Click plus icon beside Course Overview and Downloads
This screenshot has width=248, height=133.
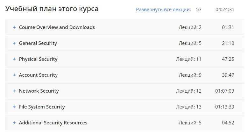tap(14, 27)
